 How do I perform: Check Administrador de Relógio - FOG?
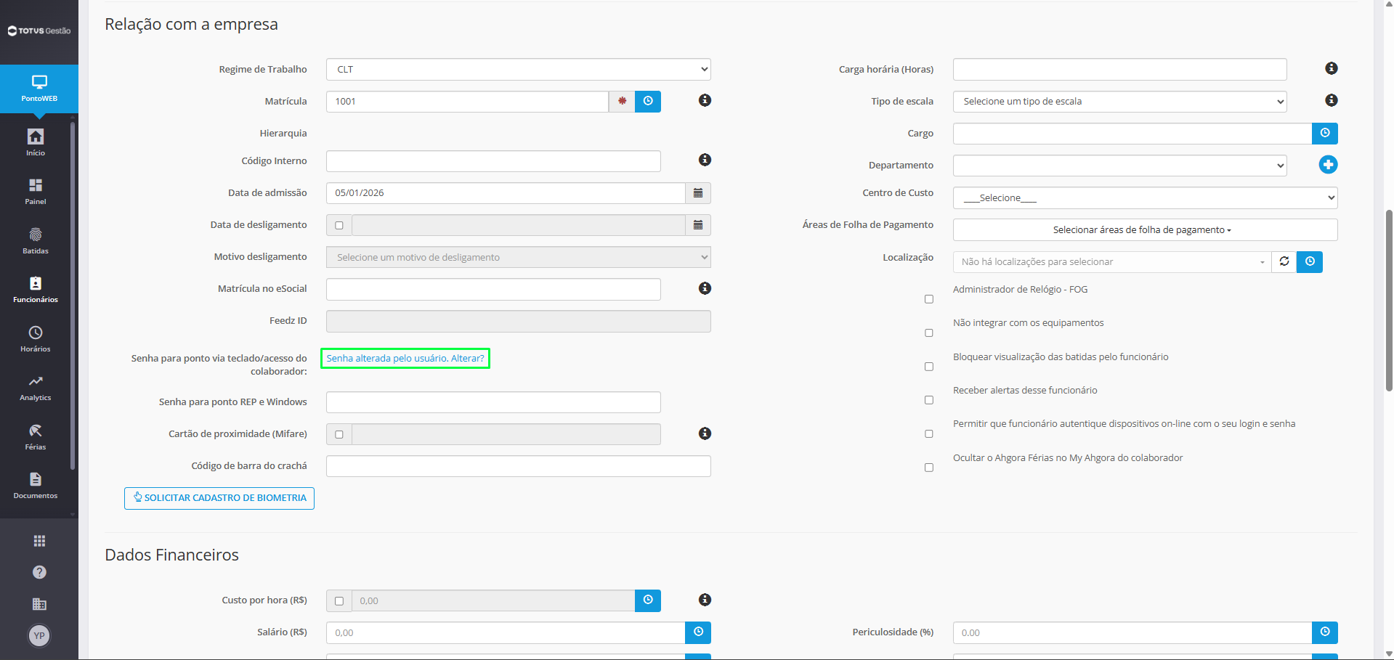[929, 299]
